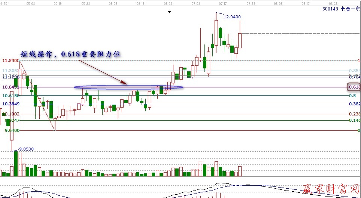Click the tallest green volume bar
The image size is (361, 198).
[x=16, y=164]
